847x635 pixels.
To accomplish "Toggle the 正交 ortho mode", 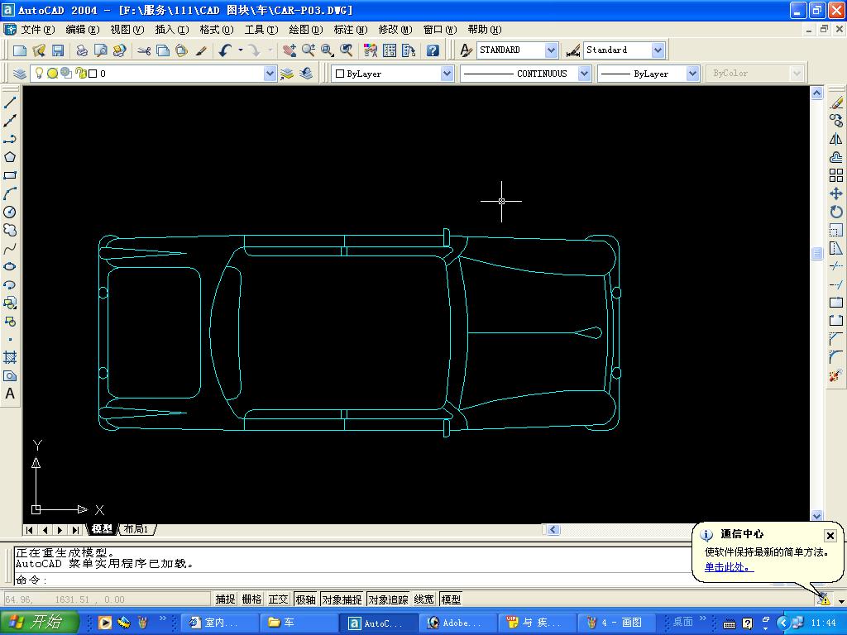I will (279, 599).
